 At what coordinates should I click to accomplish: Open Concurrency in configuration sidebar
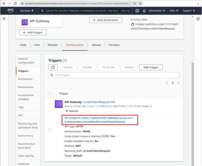click(x=28, y=136)
